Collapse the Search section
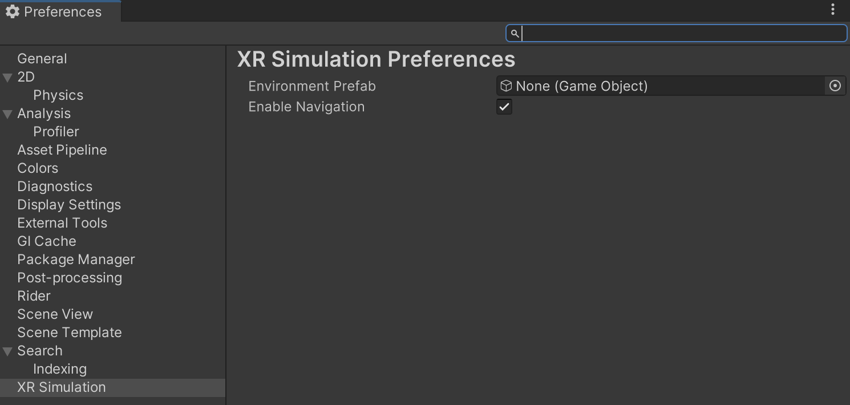This screenshot has height=405, width=850. (7, 350)
